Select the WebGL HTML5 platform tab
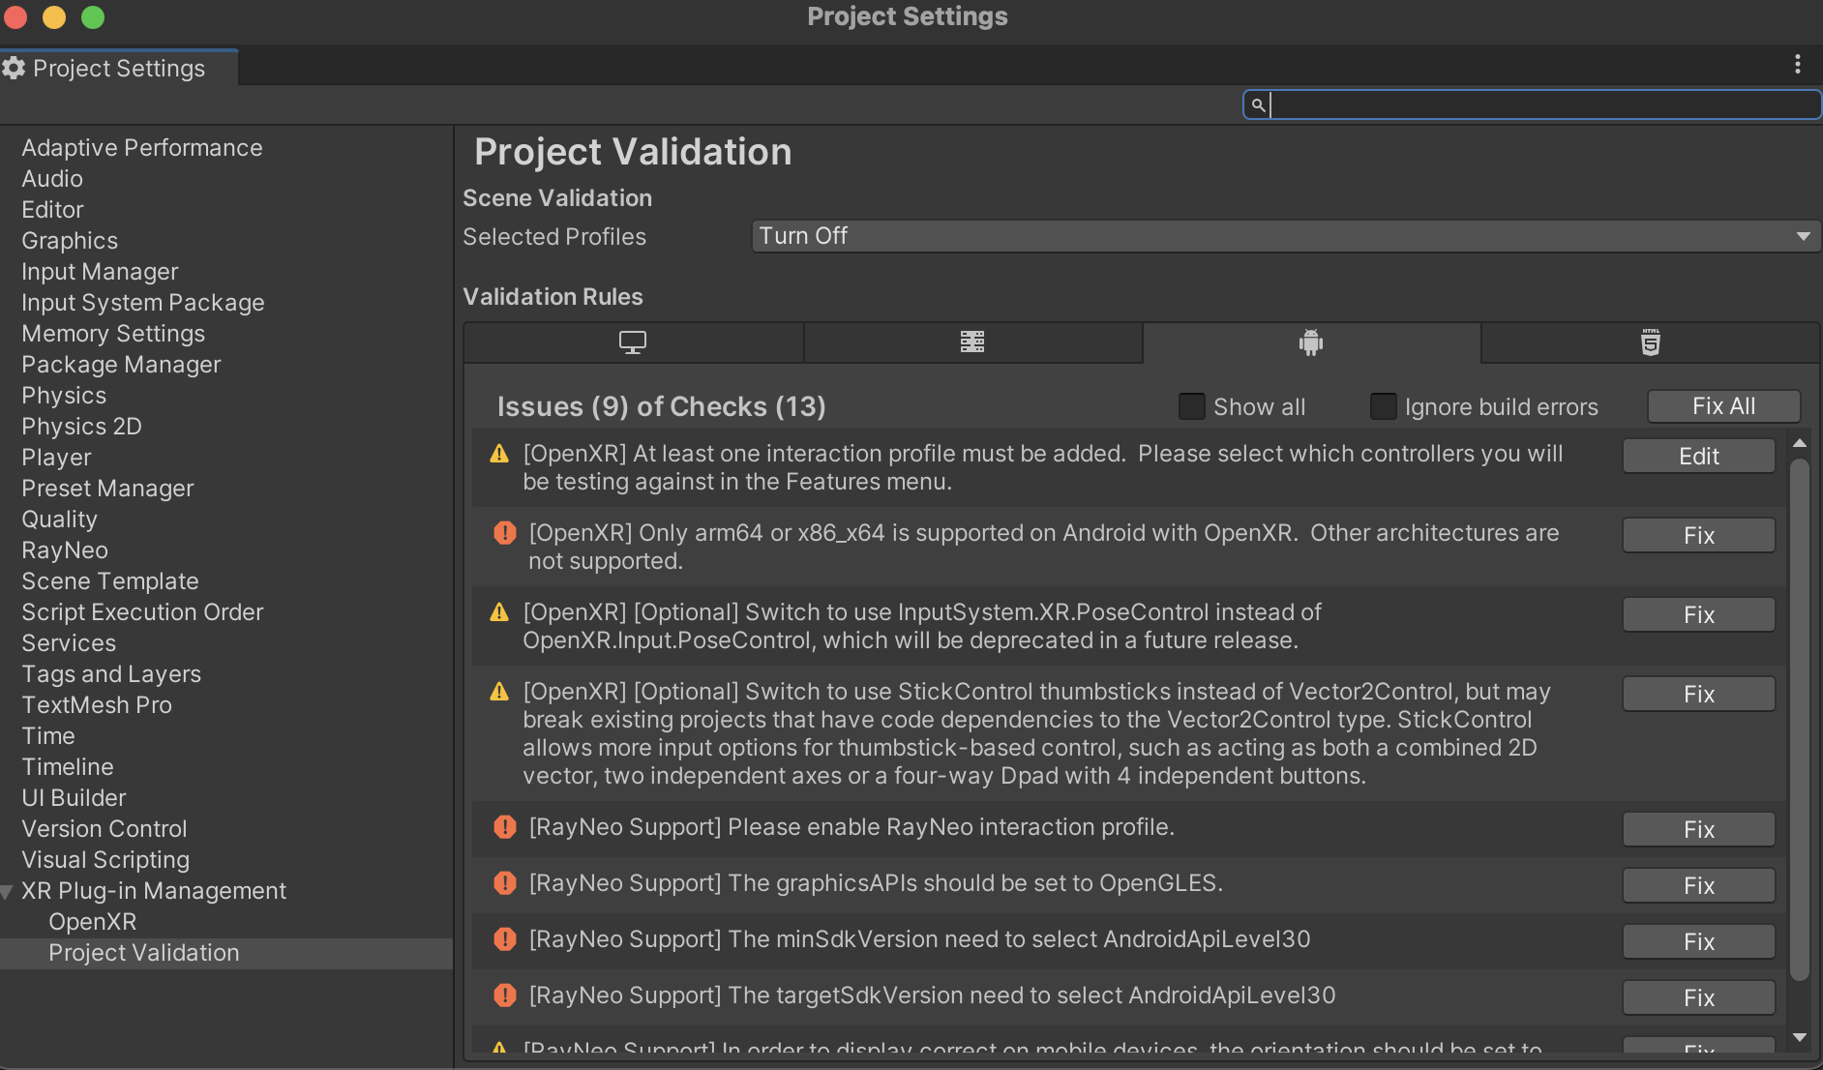This screenshot has width=1823, height=1070. click(1651, 342)
